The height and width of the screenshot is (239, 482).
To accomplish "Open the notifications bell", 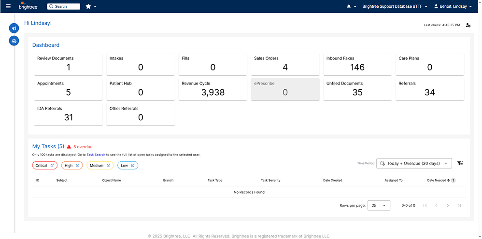I will click(349, 6).
